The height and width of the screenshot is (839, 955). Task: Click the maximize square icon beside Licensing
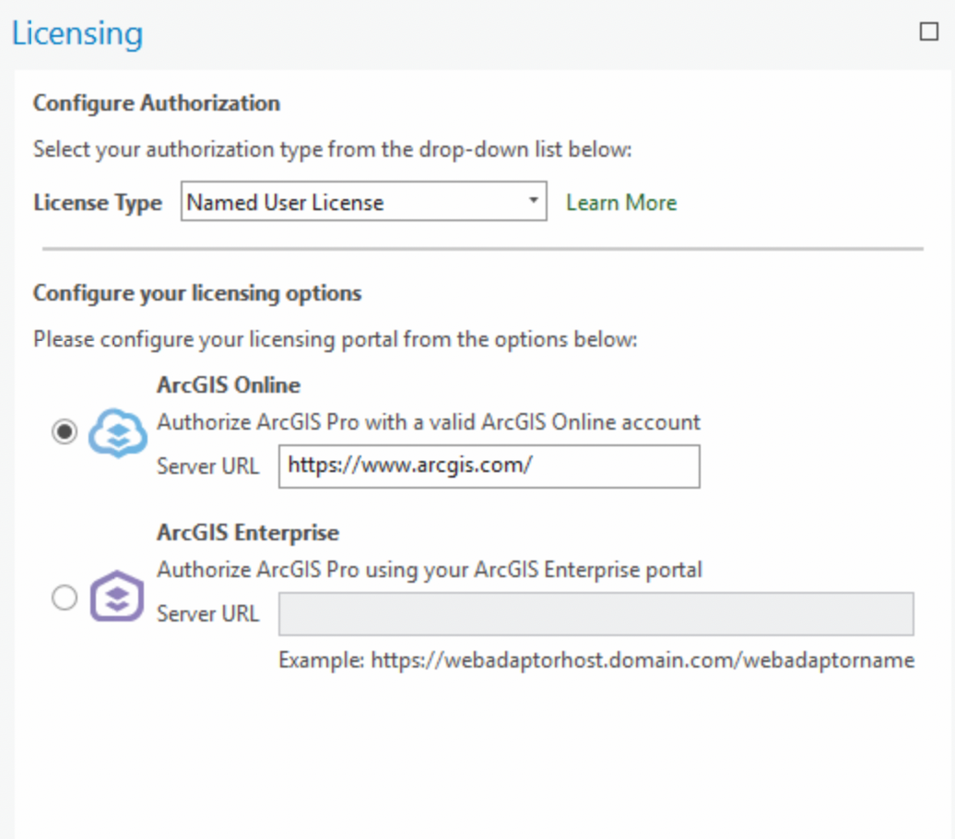tap(929, 31)
